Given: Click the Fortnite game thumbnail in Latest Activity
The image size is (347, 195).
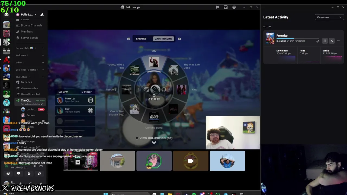Looking at the screenshot, I should [x=270, y=38].
